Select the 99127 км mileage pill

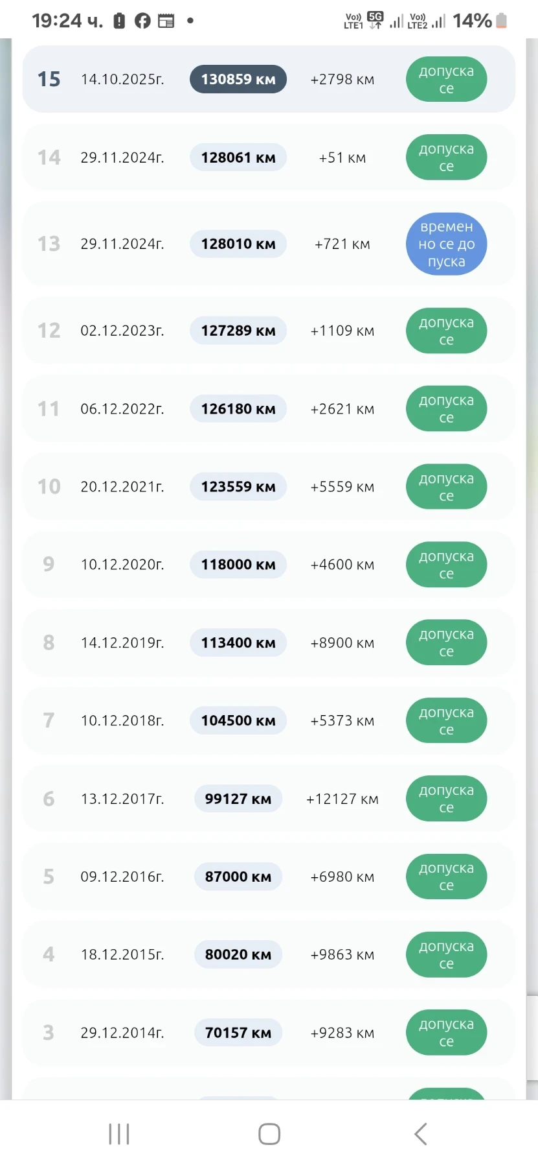[238, 799]
